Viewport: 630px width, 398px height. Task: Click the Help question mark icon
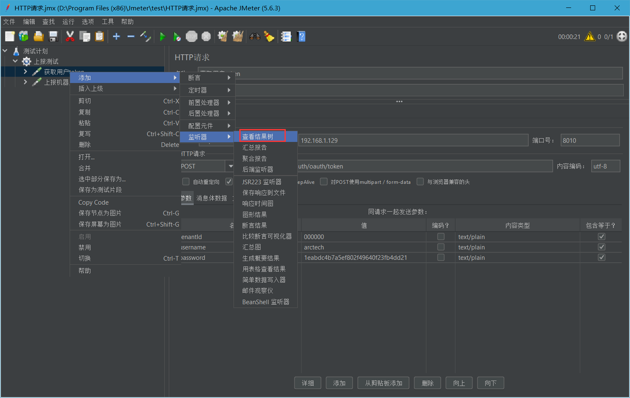click(x=302, y=37)
